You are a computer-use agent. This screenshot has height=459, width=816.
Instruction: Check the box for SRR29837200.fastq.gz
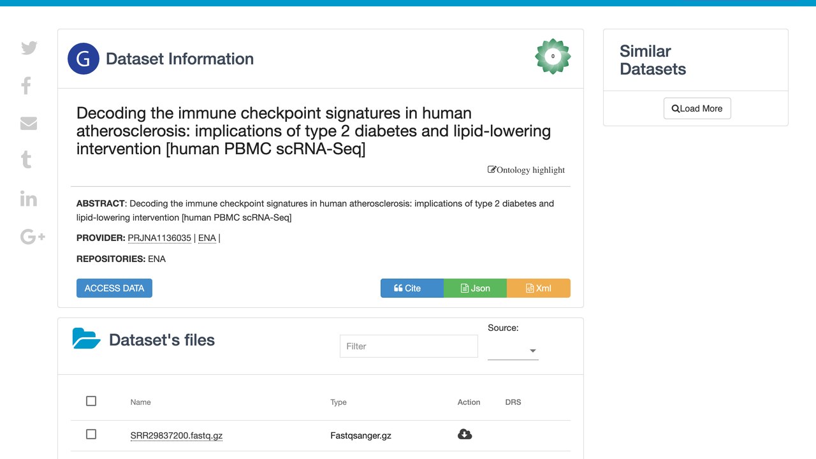tap(91, 434)
